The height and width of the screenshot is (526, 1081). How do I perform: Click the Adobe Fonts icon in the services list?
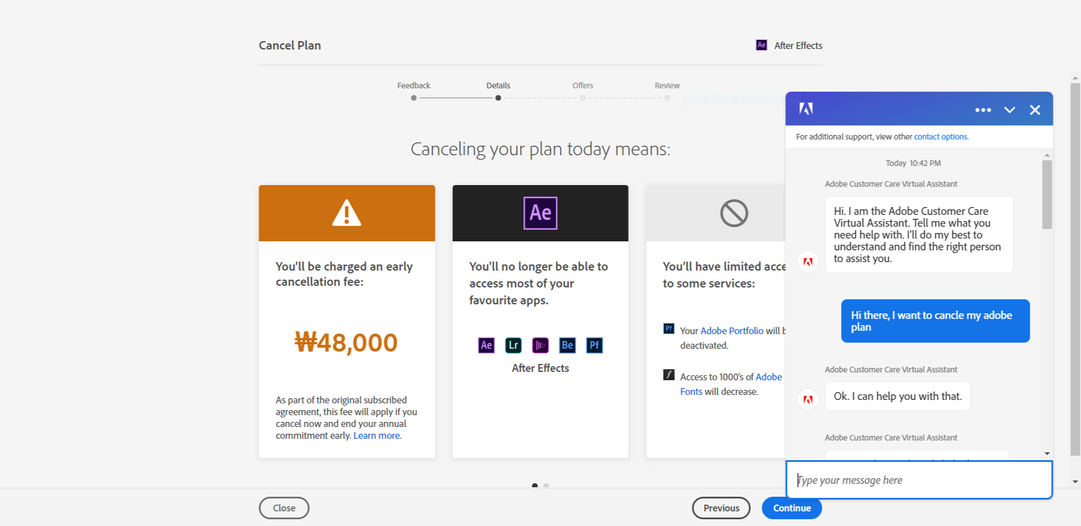click(x=669, y=375)
